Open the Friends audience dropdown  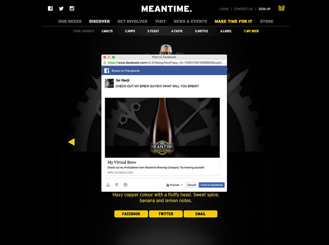pyautogui.click(x=174, y=185)
